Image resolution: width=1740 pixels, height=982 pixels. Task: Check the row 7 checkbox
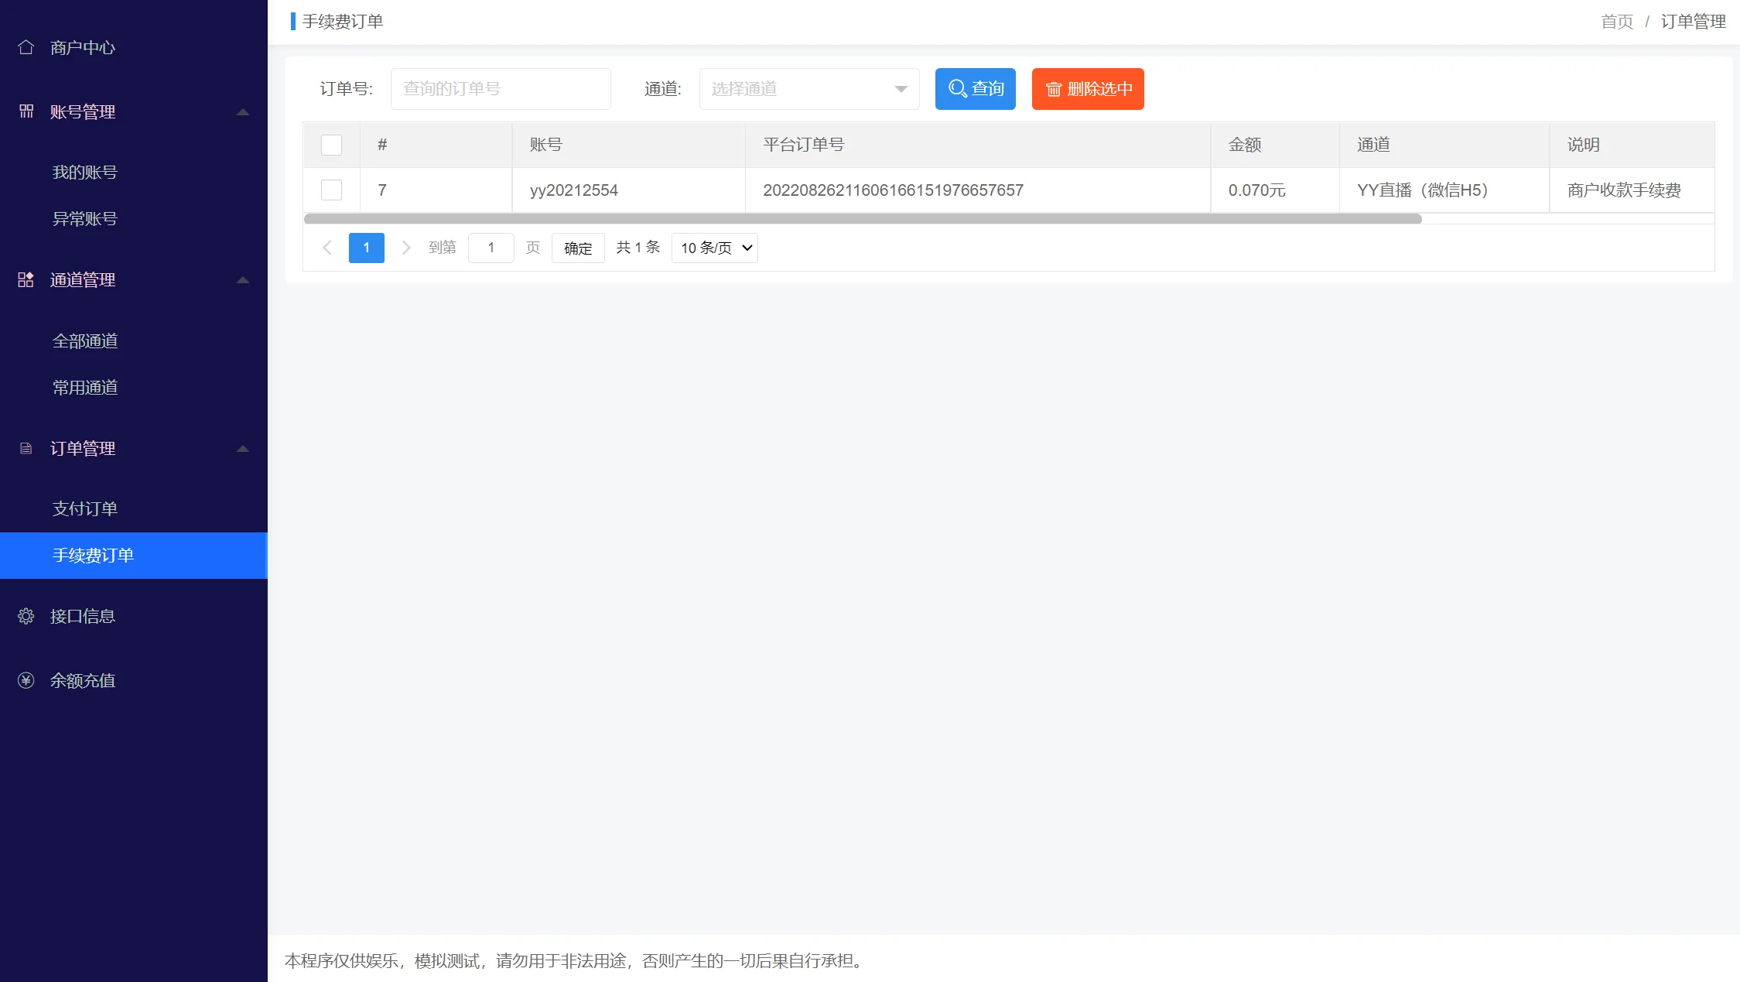[331, 190]
